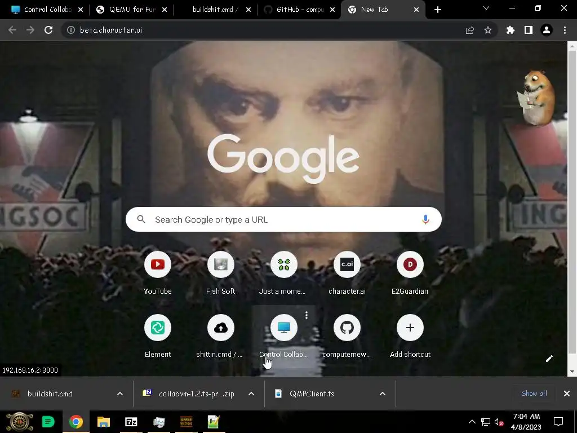Viewport: 577px width, 433px height.
Task: Share this page icon
Action: 470,30
